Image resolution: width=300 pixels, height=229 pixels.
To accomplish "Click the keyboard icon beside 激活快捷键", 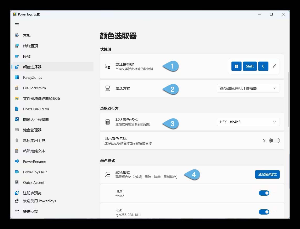I will point(108,66).
